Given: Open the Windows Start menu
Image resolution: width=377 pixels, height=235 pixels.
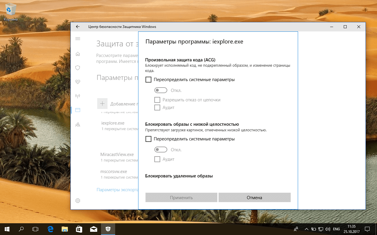Looking at the screenshot, I should (7, 229).
